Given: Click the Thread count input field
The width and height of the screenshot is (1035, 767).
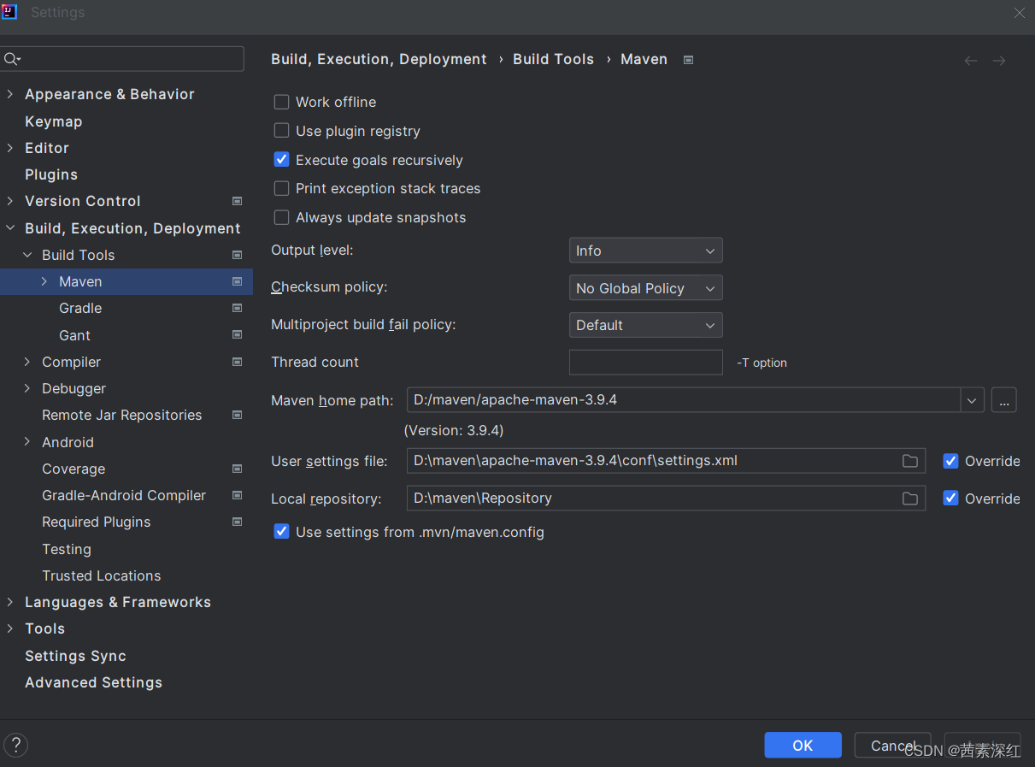Looking at the screenshot, I should coord(646,363).
